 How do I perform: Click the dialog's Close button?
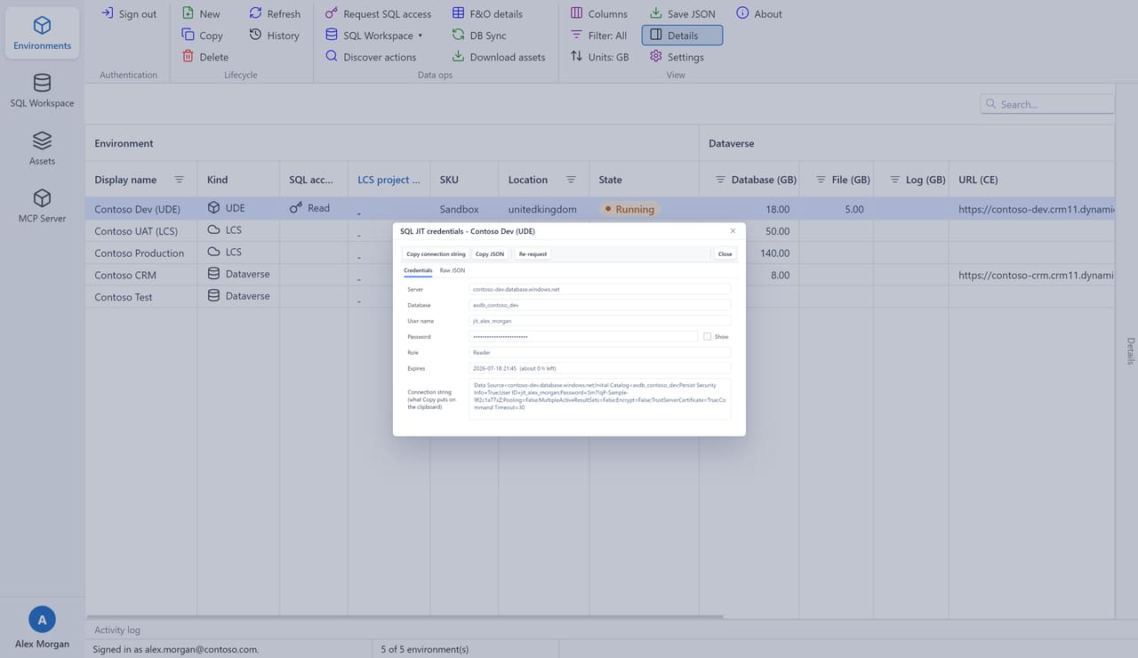[725, 253]
